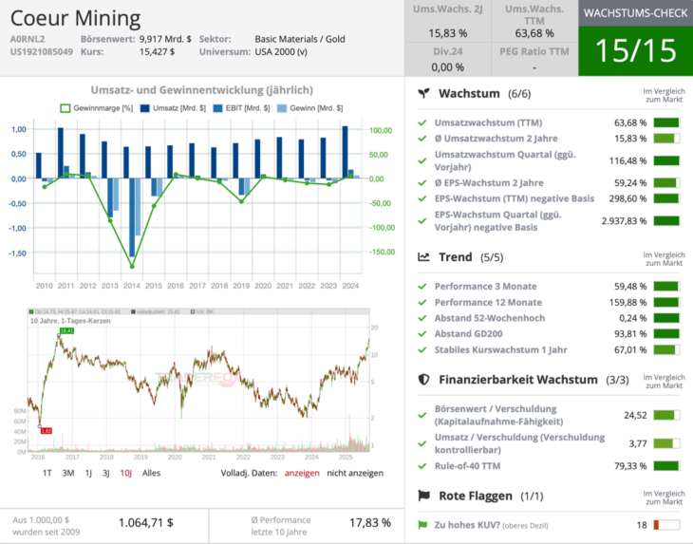Image resolution: width=693 pixels, height=544 pixels.
Task: Click the checkmark next to Börsenwert / Verschuldung
Action: [x=422, y=415]
